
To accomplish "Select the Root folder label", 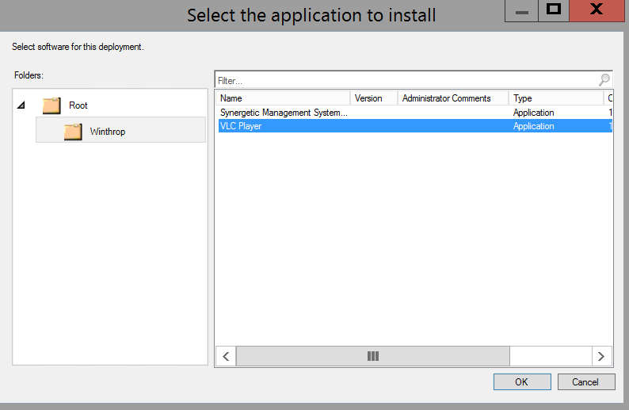I will click(78, 105).
